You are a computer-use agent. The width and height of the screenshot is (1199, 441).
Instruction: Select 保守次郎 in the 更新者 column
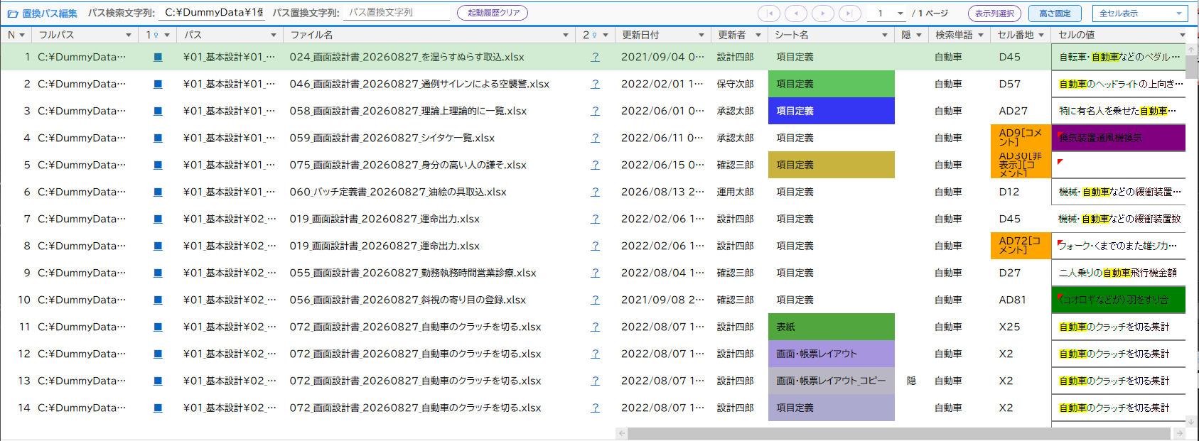pos(735,84)
